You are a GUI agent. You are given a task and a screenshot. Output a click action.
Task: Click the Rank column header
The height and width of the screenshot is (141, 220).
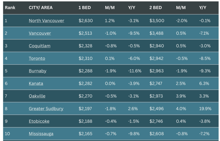tap(10, 7)
